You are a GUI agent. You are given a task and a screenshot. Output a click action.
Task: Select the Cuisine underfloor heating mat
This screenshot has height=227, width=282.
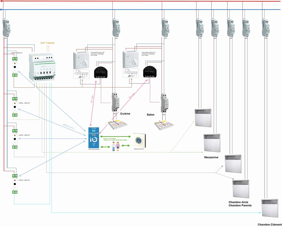[118, 125]
